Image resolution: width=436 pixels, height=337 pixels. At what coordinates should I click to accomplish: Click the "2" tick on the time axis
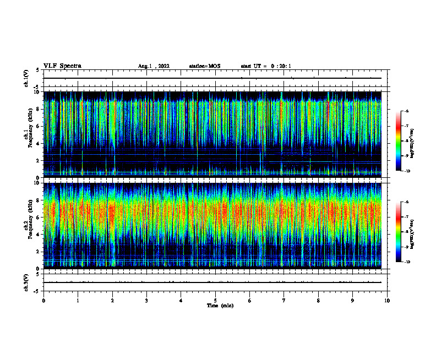[x=112, y=301]
